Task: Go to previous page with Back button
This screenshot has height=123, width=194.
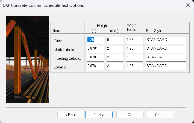Action: pos(71,115)
